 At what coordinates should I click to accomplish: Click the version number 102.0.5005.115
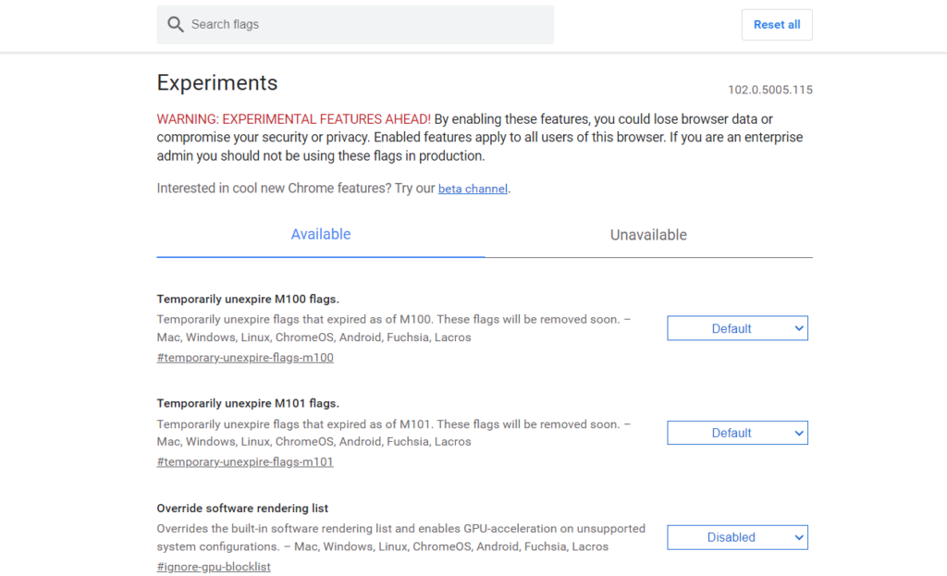coord(770,90)
